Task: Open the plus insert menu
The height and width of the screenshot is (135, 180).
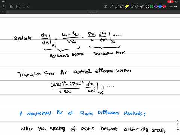Action: click(x=171, y=6)
